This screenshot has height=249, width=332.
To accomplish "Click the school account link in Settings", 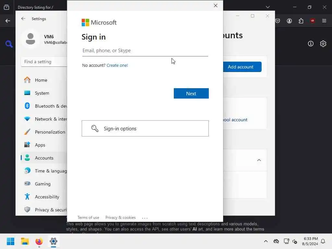I will tap(235, 120).
